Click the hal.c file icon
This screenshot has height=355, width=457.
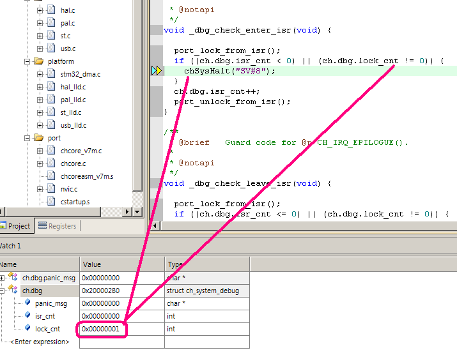coord(51,10)
